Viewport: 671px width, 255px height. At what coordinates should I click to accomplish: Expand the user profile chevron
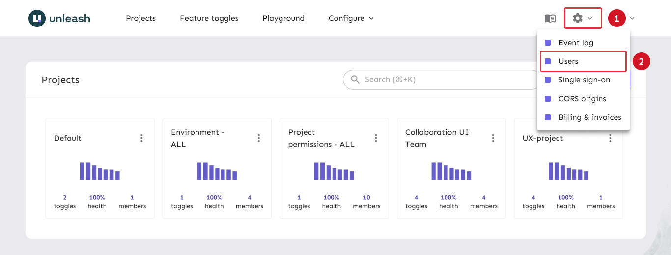632,18
